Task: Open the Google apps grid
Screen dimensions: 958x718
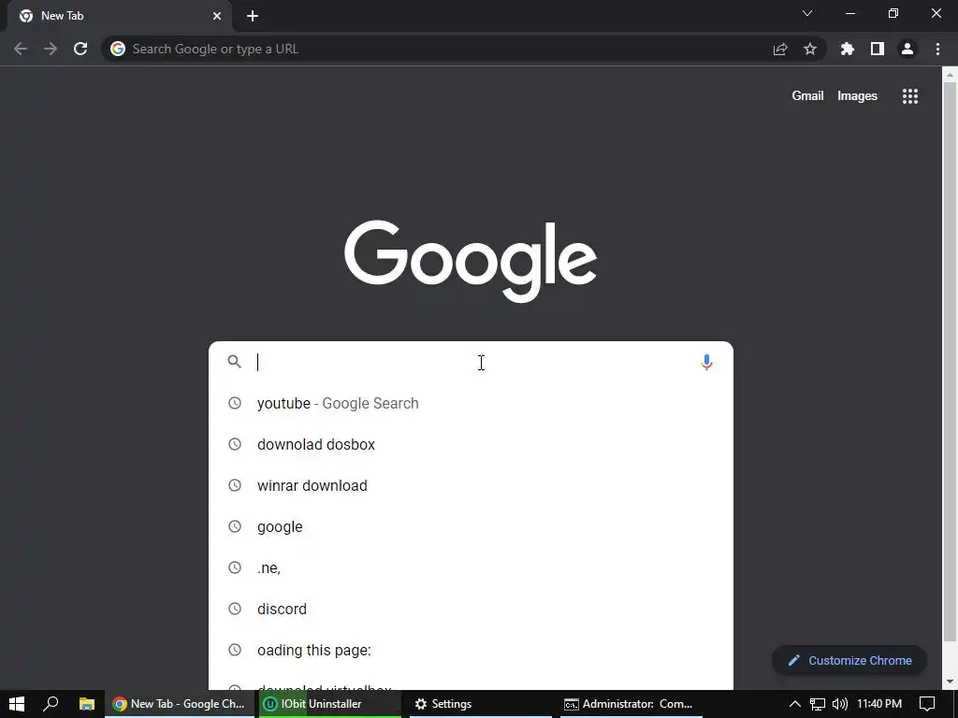Action: click(910, 96)
